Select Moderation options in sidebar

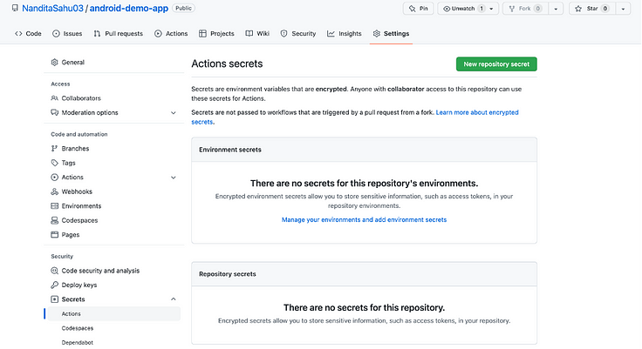coord(90,112)
